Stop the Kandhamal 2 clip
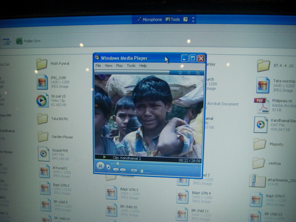Screen dimensions: 296x222 (108, 167)
